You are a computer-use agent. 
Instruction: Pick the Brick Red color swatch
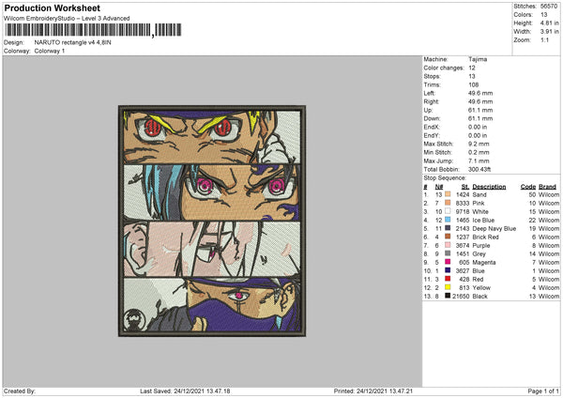pos(448,237)
